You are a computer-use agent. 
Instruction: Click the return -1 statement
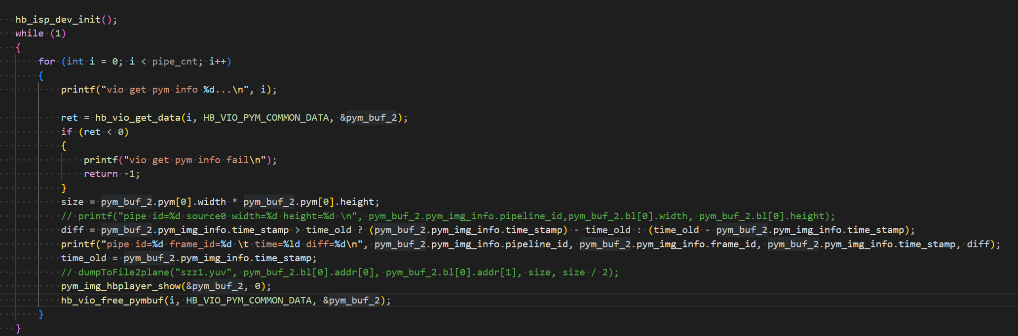112,174
